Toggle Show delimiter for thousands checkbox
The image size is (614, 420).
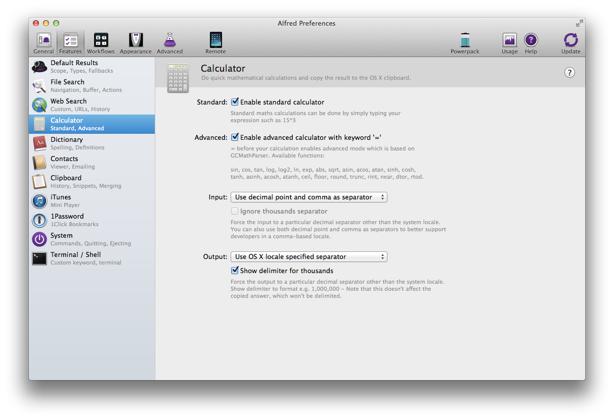pyautogui.click(x=235, y=271)
